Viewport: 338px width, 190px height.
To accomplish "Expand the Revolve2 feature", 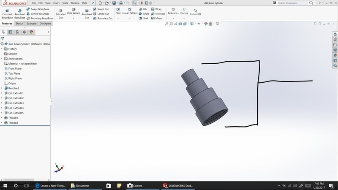I will 2,88.
